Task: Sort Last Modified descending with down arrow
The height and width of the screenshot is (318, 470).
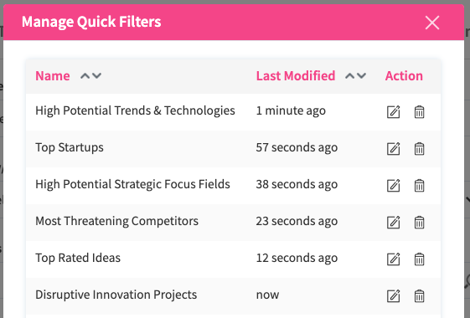Action: coord(361,76)
